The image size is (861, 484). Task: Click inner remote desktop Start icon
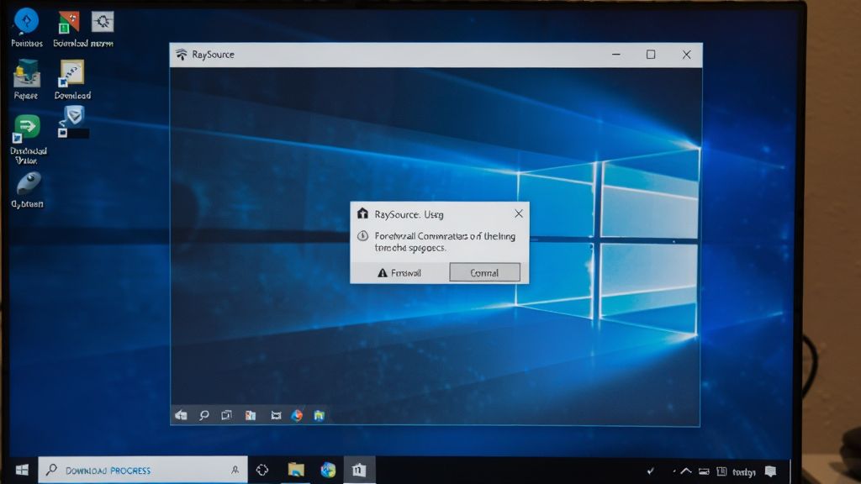click(182, 415)
